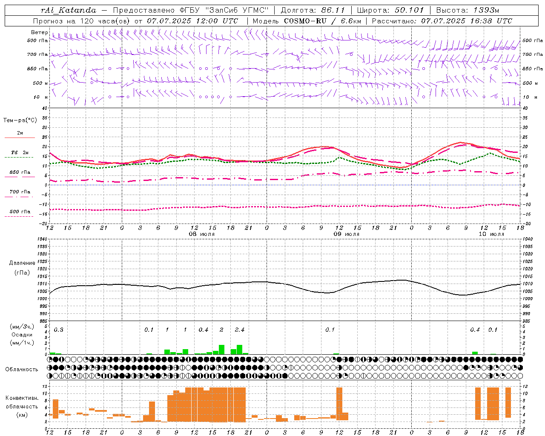Click the (мм/1ч.) precipitation unit label

tap(22, 343)
